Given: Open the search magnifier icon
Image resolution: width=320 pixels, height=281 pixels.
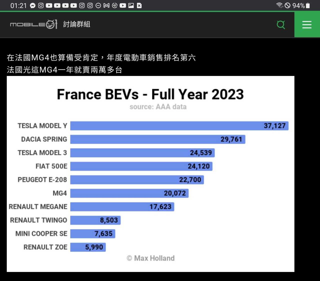Looking at the screenshot, I should coord(281,24).
